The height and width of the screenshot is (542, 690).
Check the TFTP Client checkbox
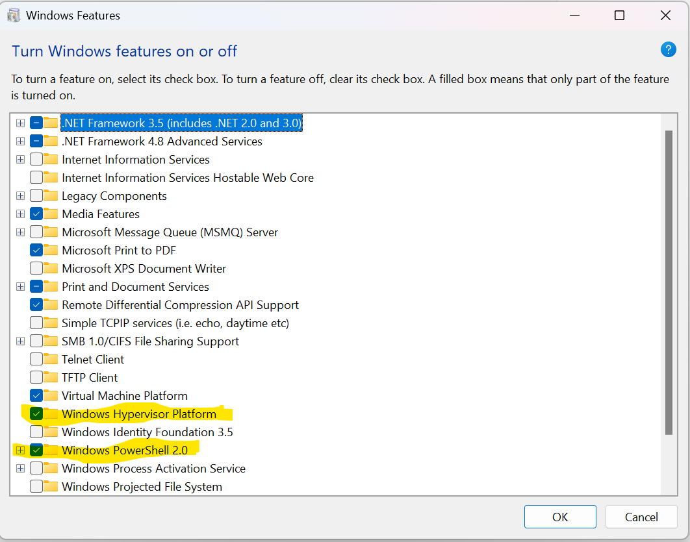(x=36, y=377)
